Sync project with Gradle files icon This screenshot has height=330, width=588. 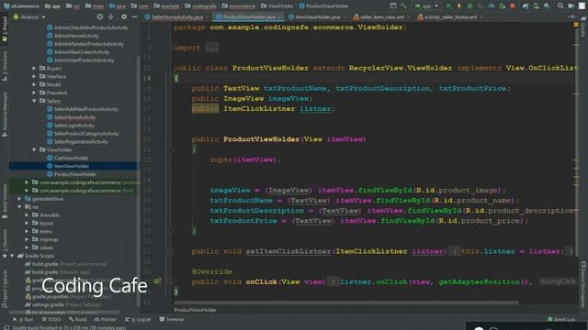[x=526, y=6]
